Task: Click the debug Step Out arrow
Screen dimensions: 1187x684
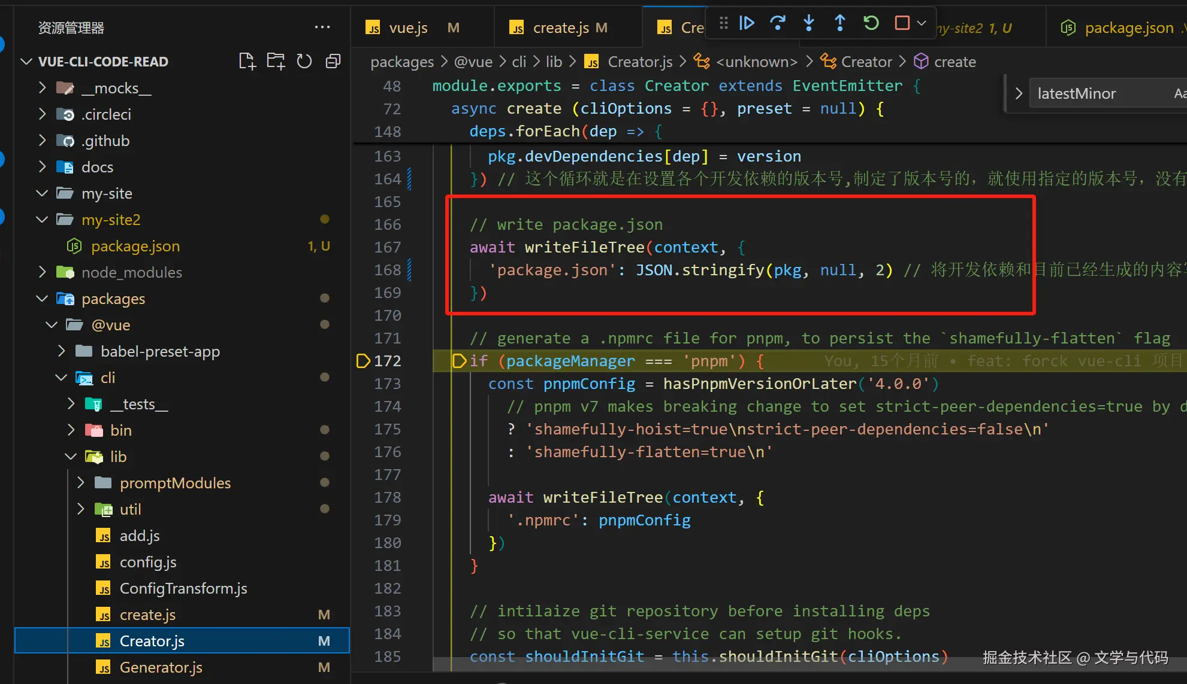Action: 840,23
